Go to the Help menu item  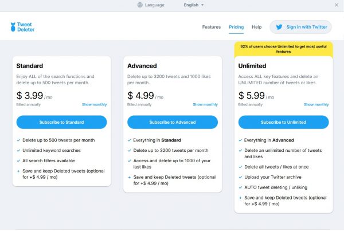[257, 27]
